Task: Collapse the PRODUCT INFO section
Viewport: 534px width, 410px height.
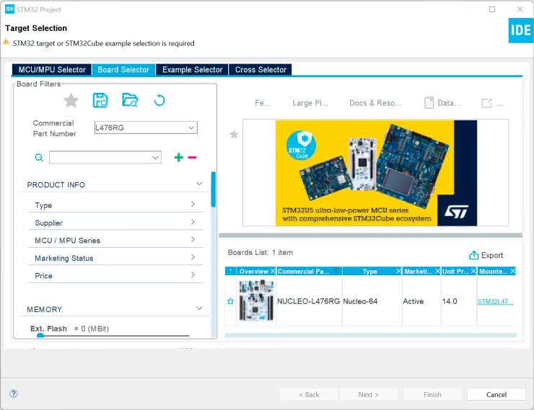Action: [200, 184]
